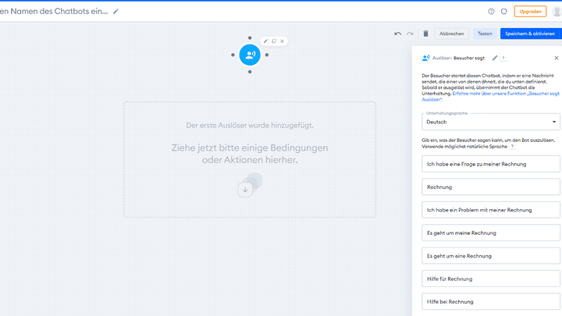Edit phrase 'Es geht um eine Rechnung'
This screenshot has width=562, height=316.
(x=491, y=256)
